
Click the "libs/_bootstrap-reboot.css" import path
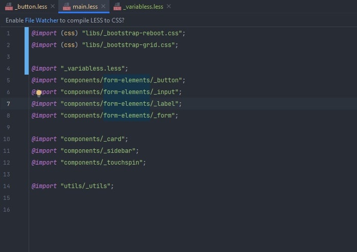coord(132,33)
